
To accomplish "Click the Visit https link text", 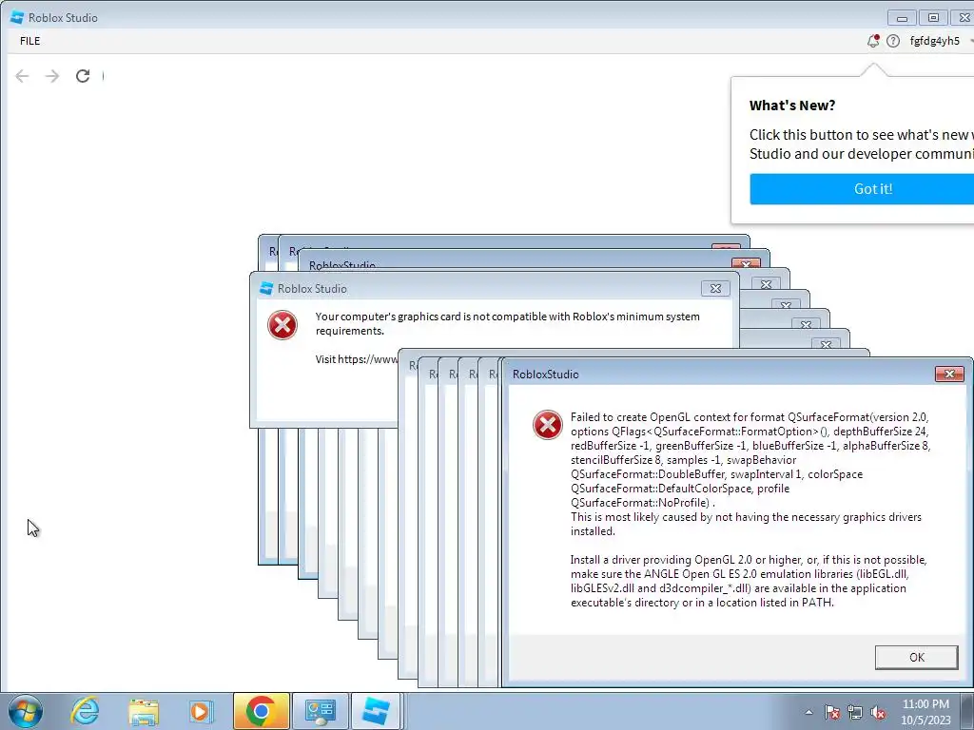I will click(356, 359).
